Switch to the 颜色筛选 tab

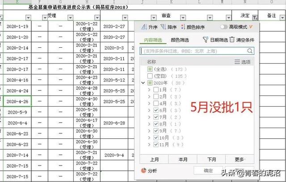[179, 40]
